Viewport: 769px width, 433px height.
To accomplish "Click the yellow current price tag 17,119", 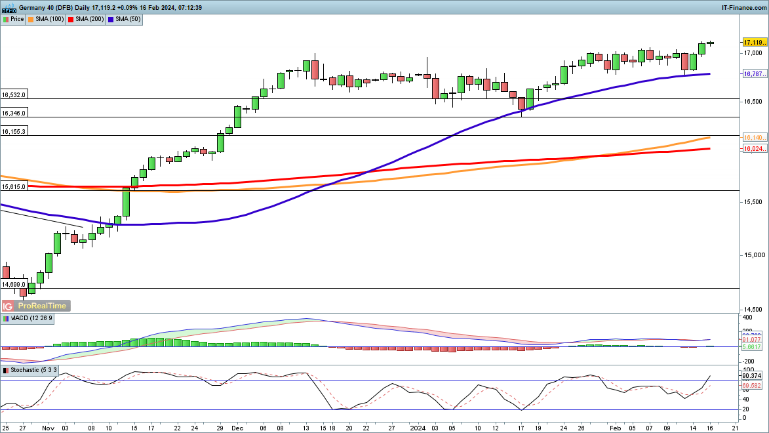I will point(755,43).
